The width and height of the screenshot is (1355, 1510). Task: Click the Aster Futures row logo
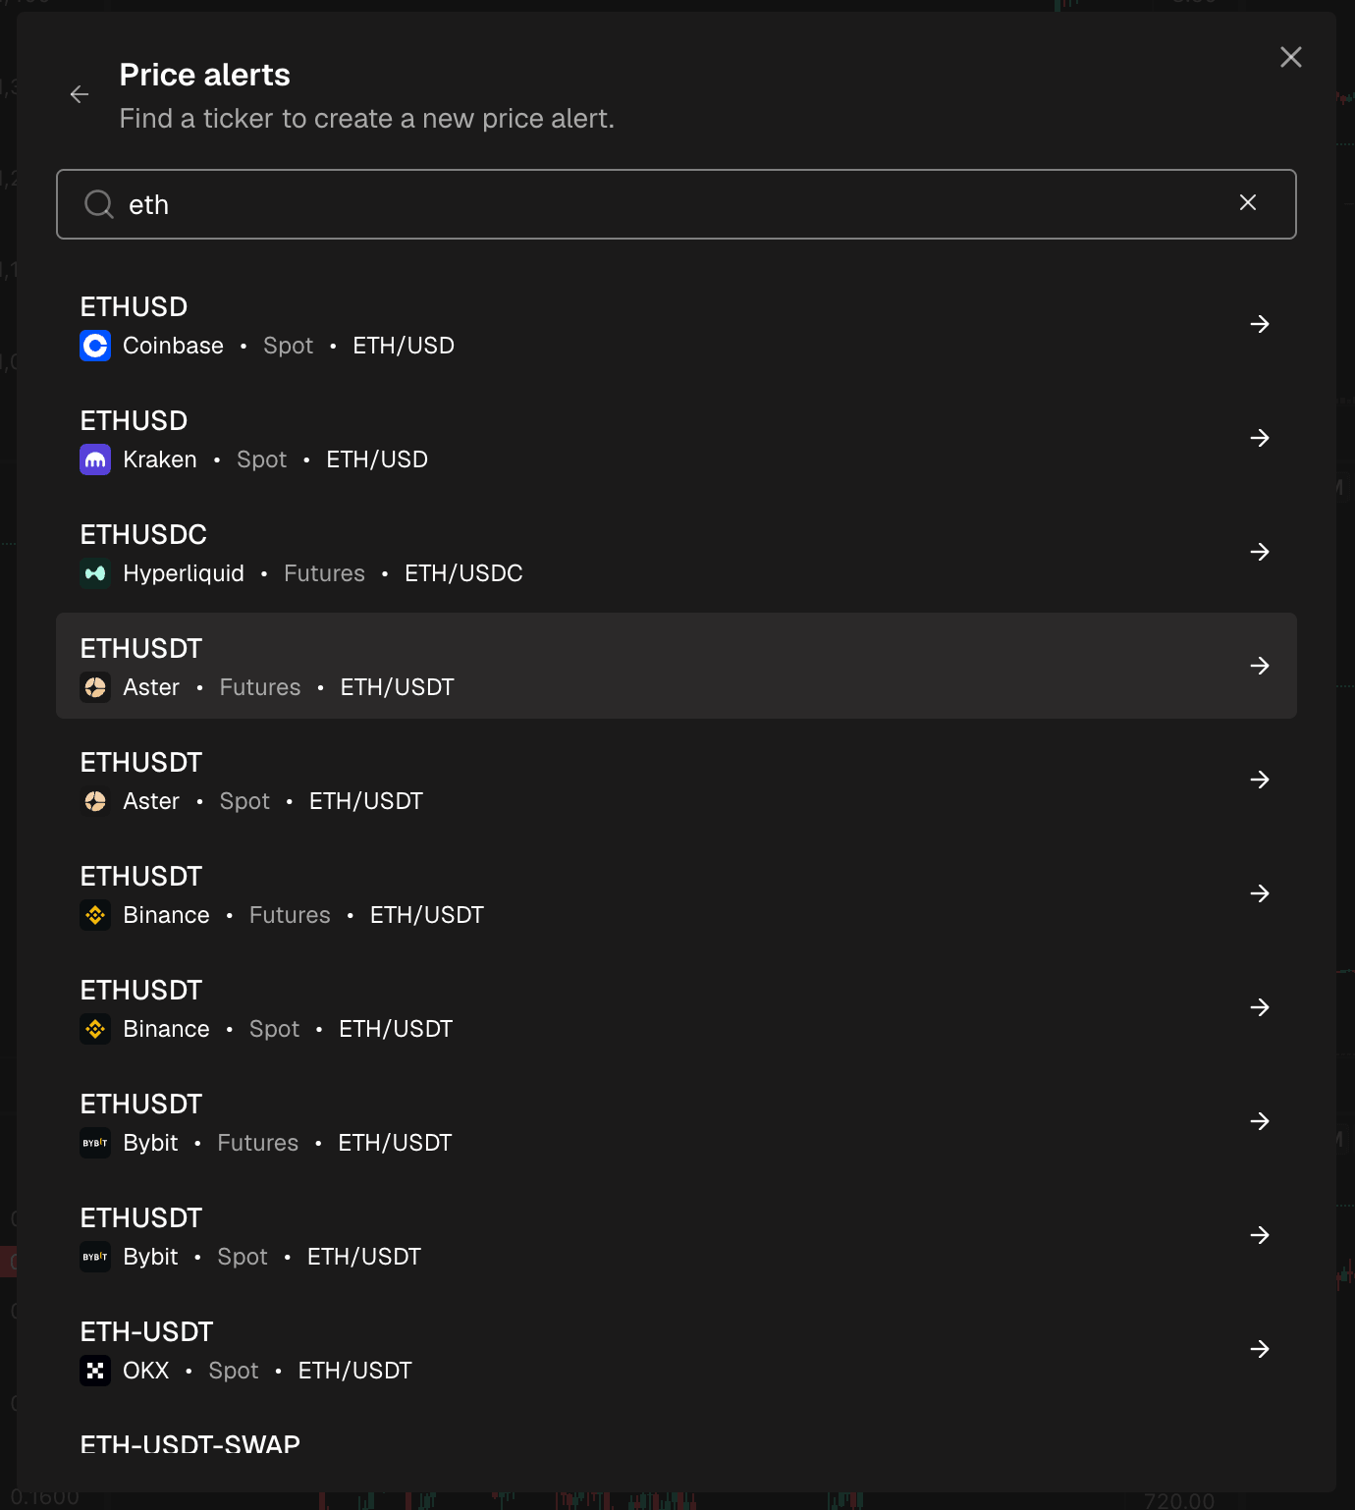pyautogui.click(x=95, y=687)
